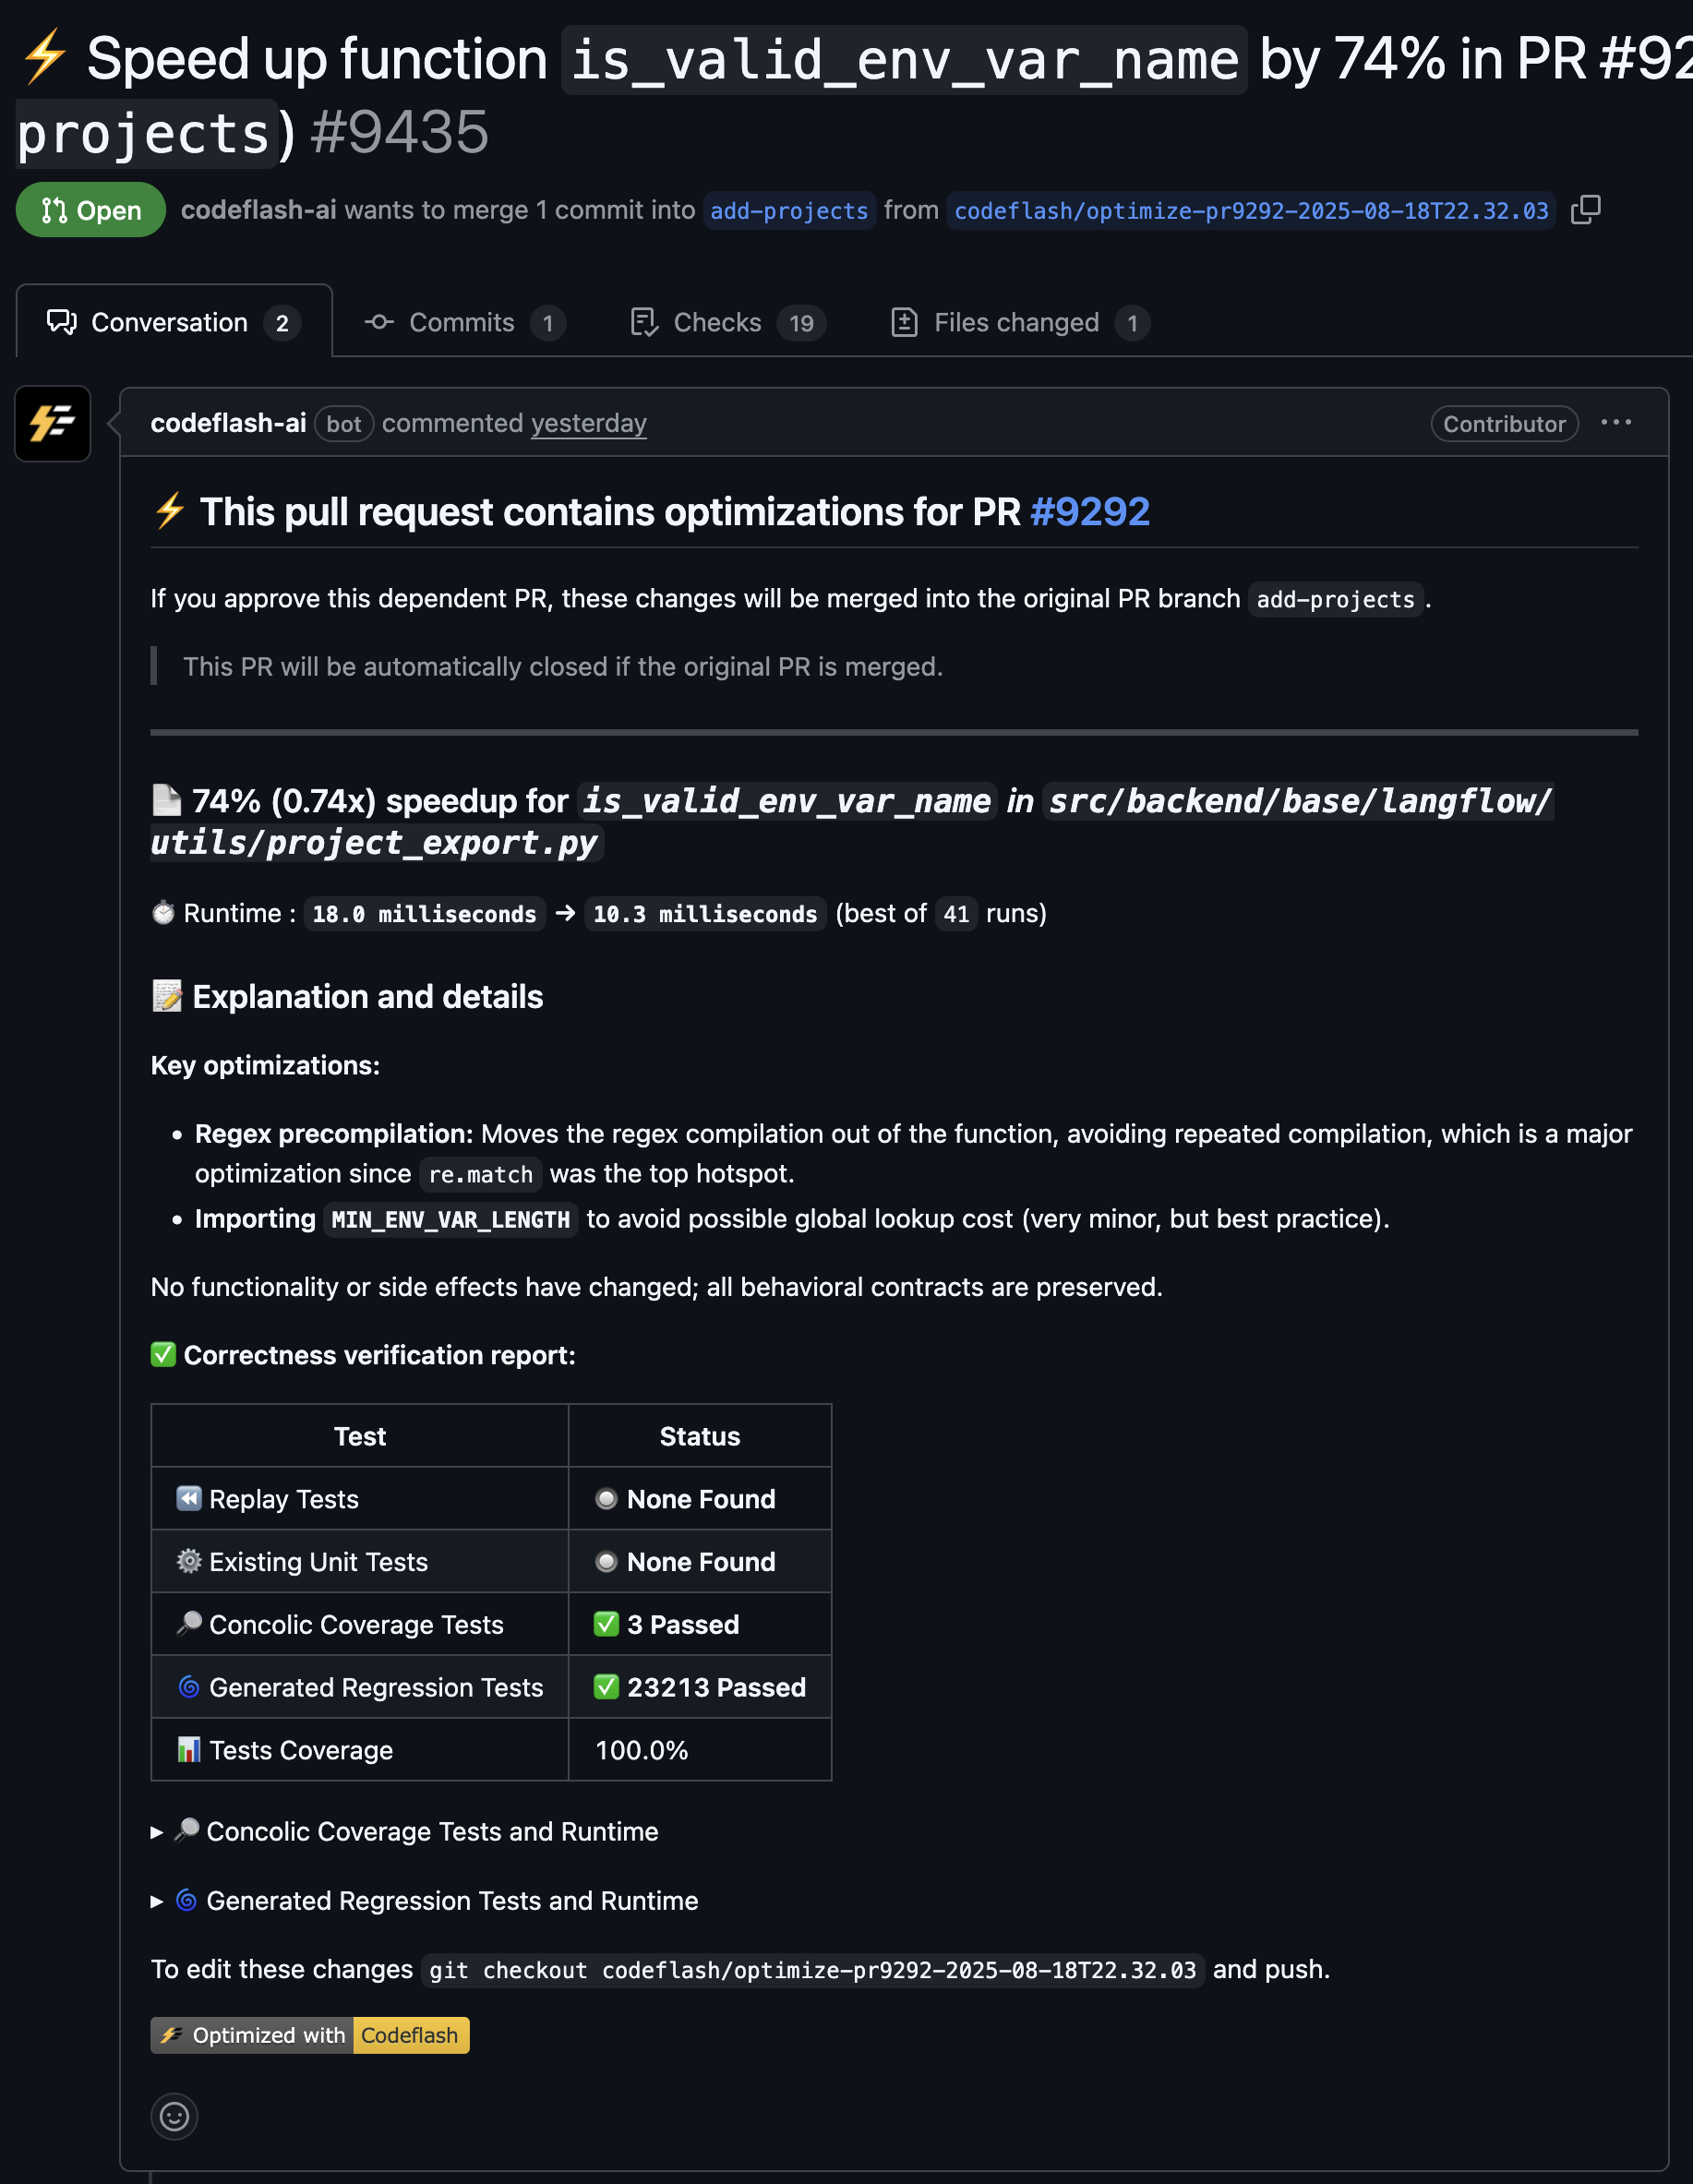Image resolution: width=1693 pixels, height=2184 pixels.
Task: Copy the head branch name icon
Action: point(1585,210)
